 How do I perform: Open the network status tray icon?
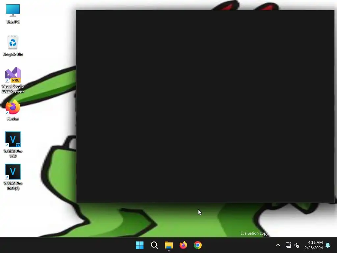click(x=288, y=245)
